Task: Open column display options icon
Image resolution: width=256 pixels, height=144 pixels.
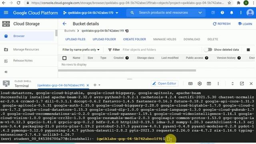Action: tap(248, 50)
